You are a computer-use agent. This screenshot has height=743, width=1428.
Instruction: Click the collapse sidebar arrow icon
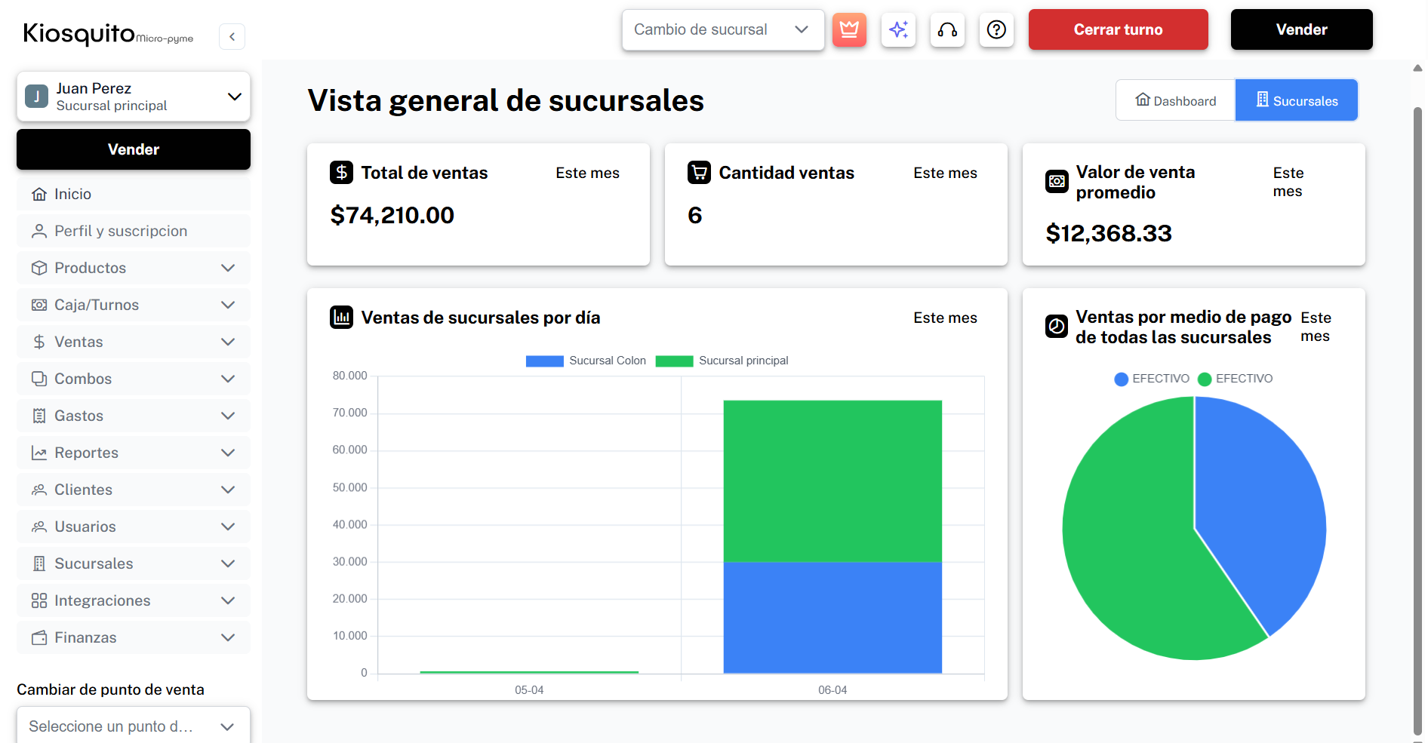[x=232, y=36]
